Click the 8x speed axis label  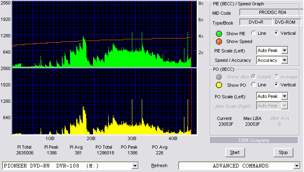(201, 4)
